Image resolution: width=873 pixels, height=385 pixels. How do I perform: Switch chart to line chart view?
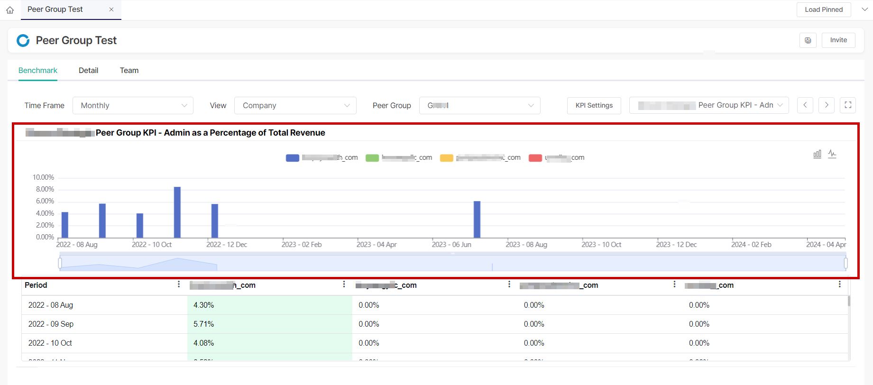pos(832,154)
